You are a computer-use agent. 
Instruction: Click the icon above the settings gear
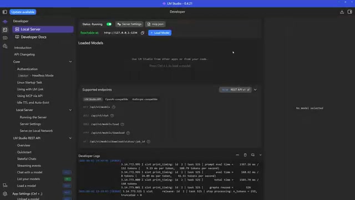coord(5,186)
